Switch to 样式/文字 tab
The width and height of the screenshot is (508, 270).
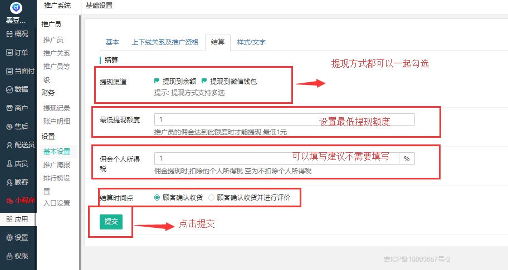tap(251, 42)
